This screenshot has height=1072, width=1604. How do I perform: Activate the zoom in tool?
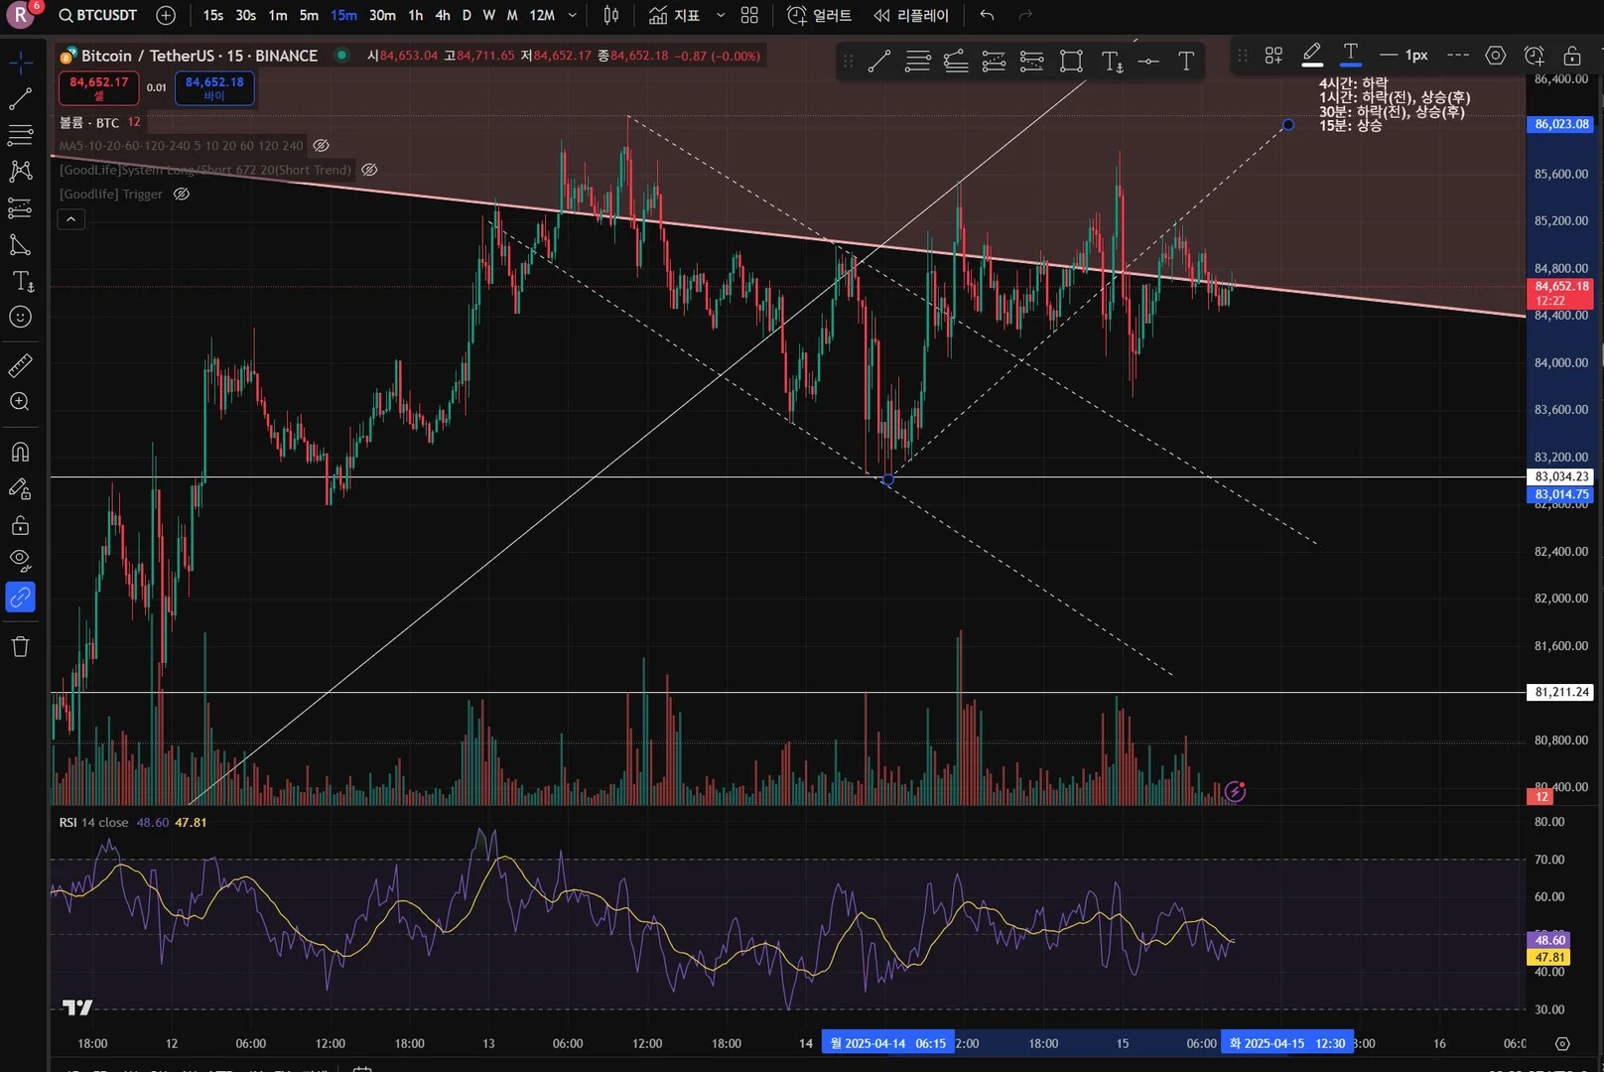pyautogui.click(x=20, y=402)
